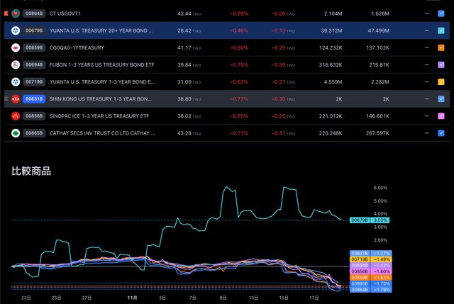Viewport: 454px width, 304px height.
Task: Click the green Cathay logo icon
Action: [x=15, y=133]
